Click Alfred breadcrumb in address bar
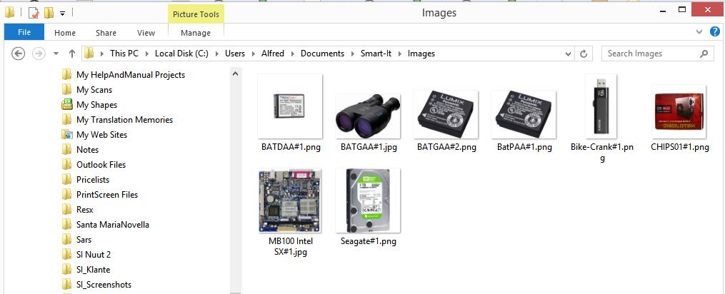 (x=273, y=54)
